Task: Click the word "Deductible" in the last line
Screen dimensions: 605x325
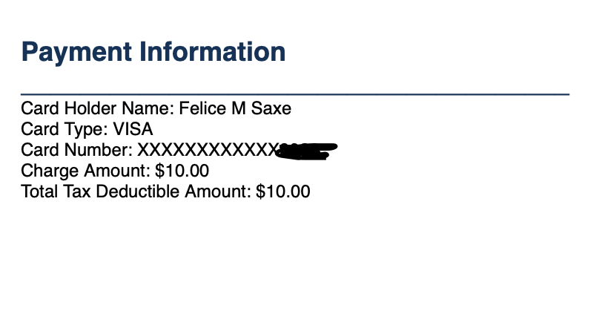Action: click(139, 192)
